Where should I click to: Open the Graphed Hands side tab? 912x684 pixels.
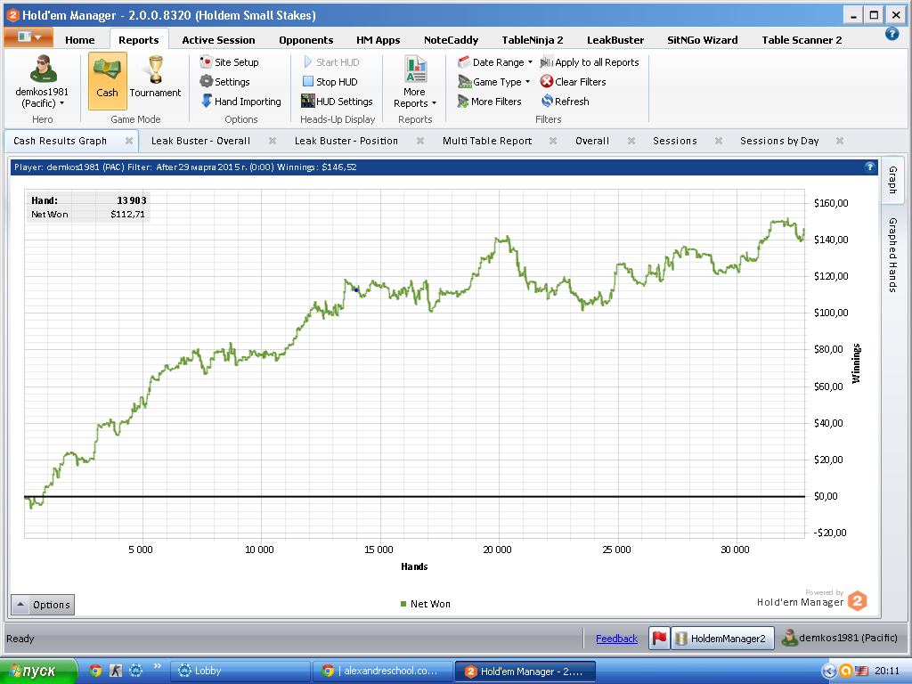(892, 255)
